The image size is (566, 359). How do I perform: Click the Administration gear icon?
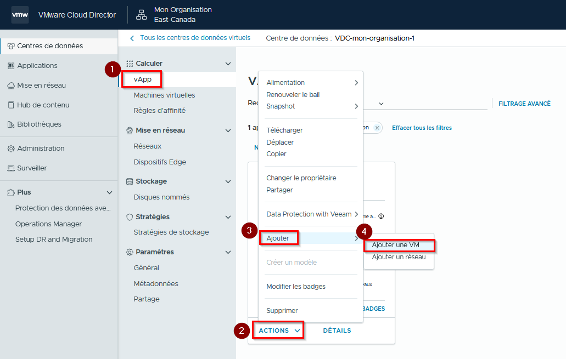(11, 149)
